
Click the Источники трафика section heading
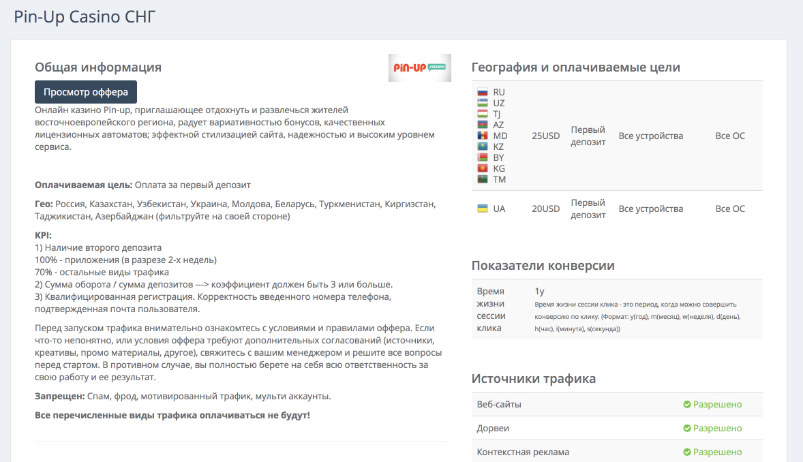534,379
